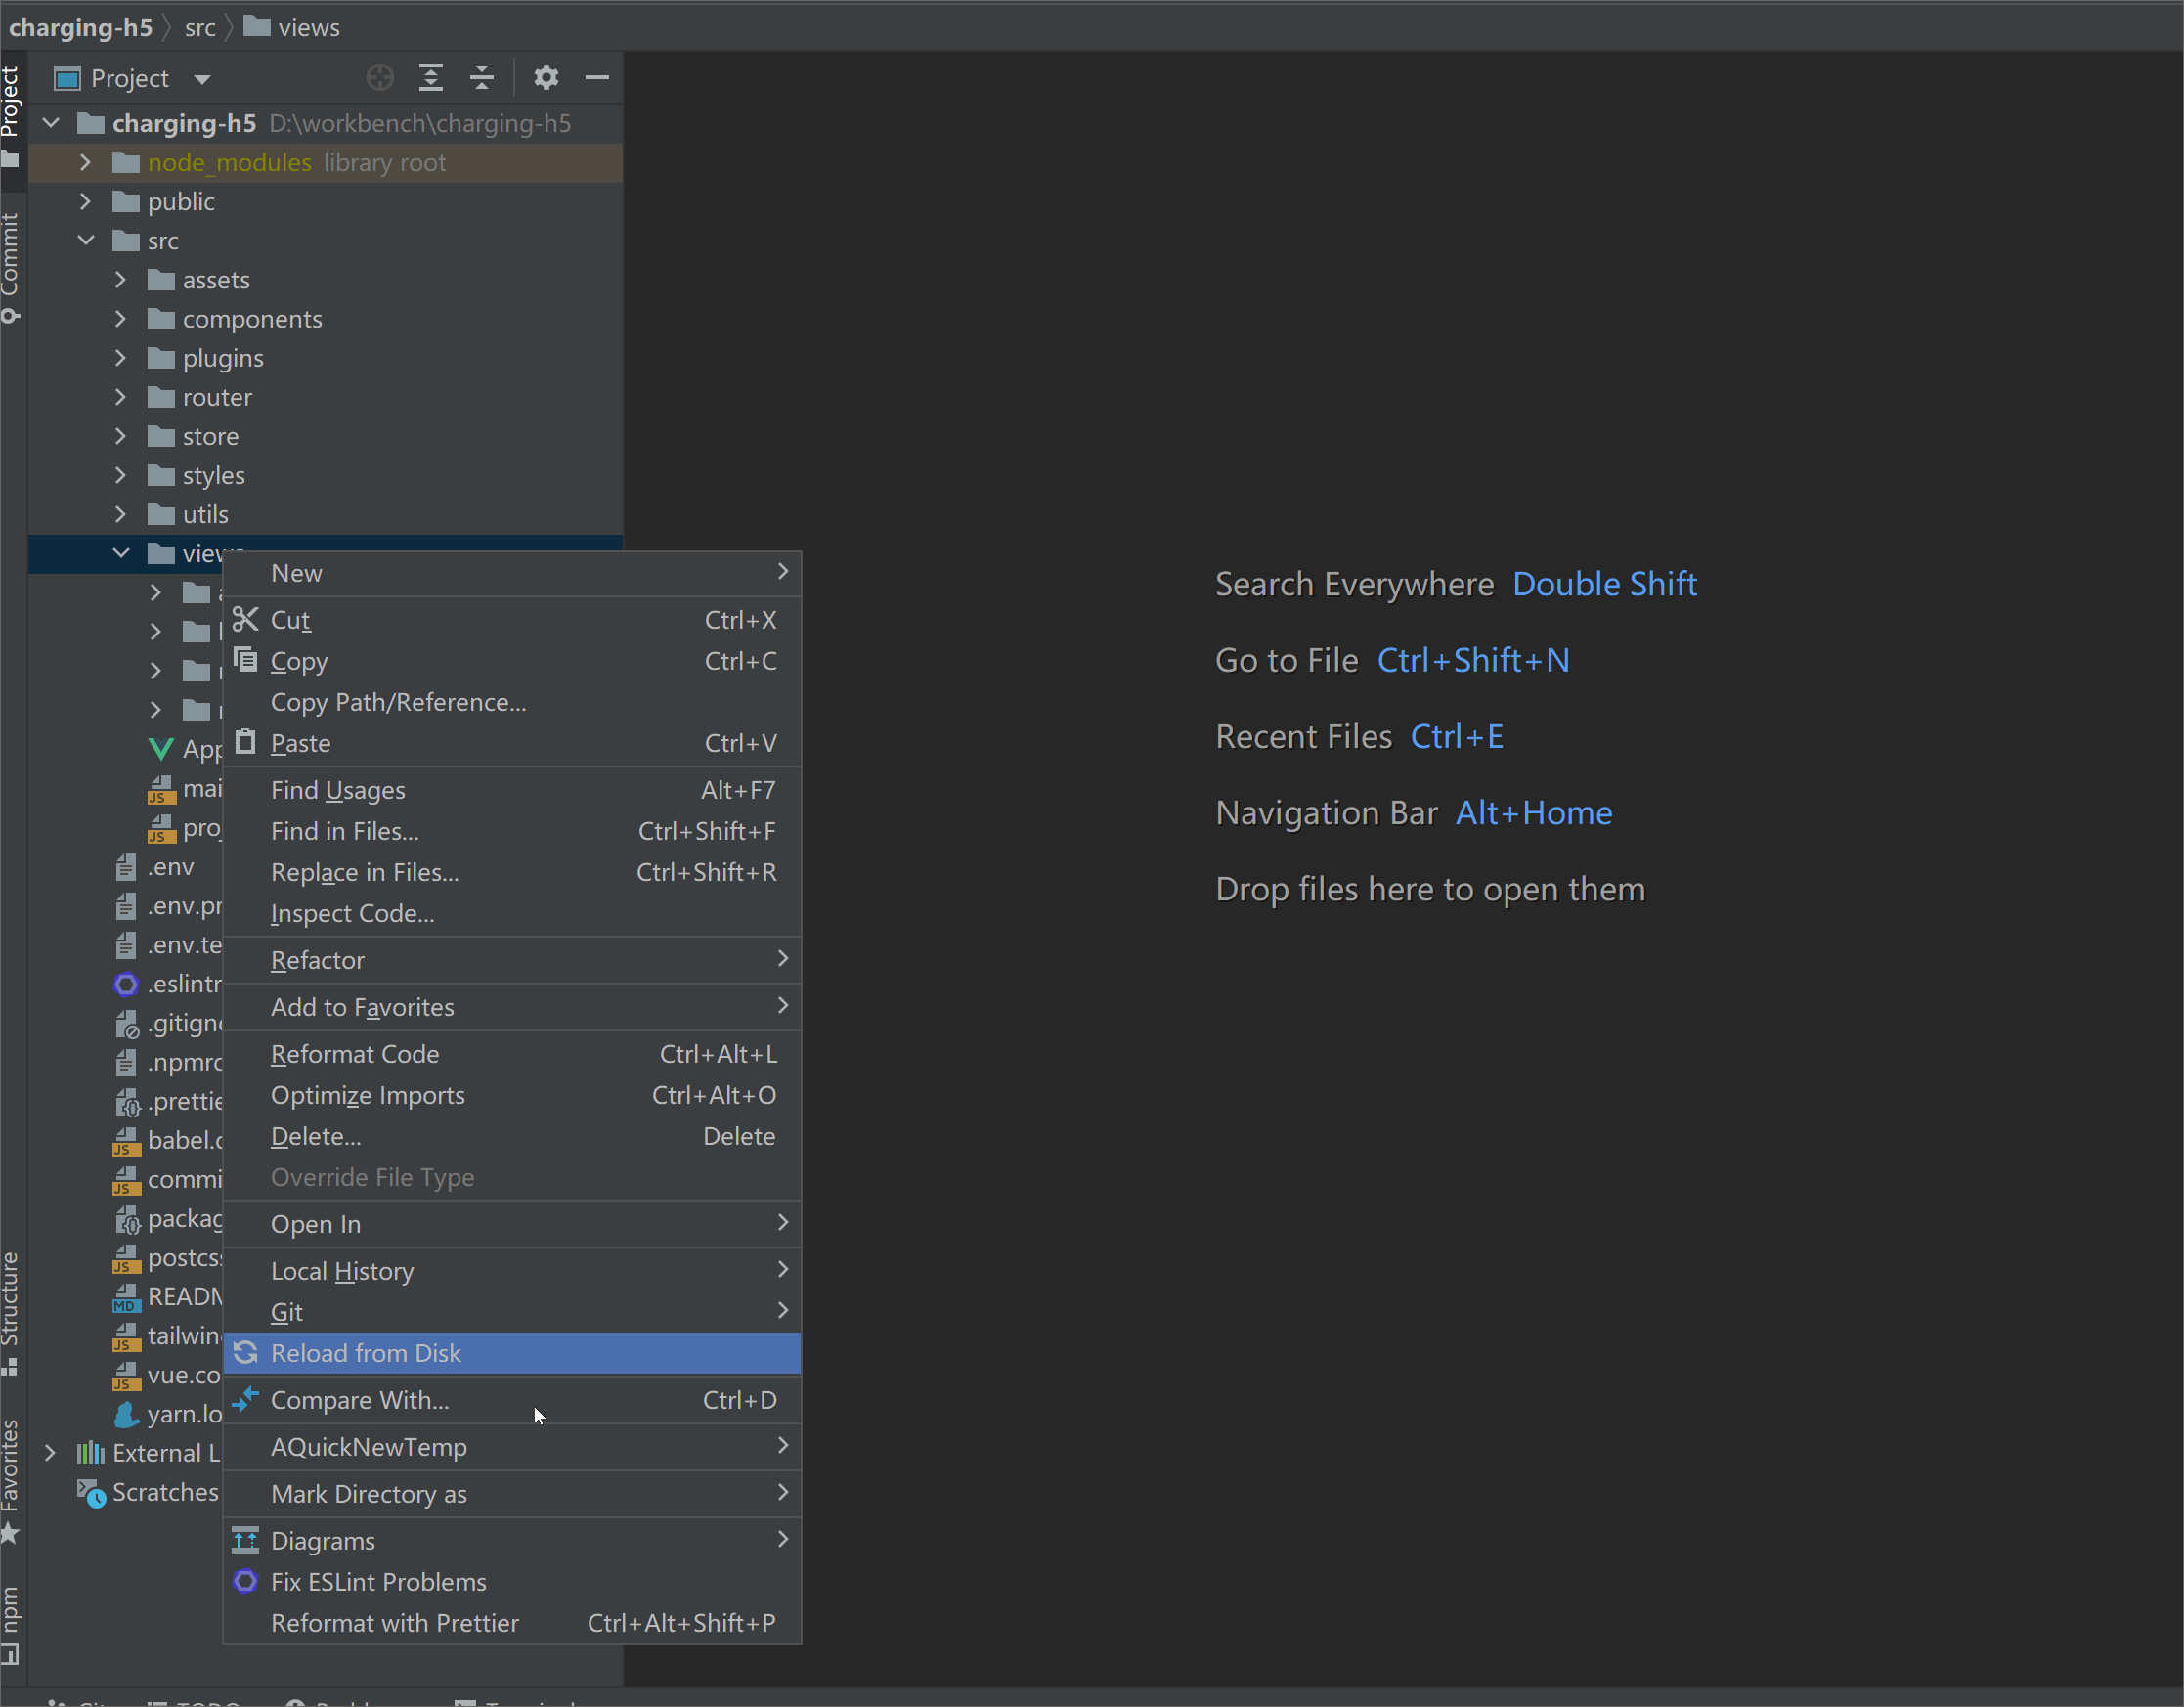The height and width of the screenshot is (1707, 2184).
Task: Click the Paste clipboard icon in the context menu
Action: pos(246,742)
